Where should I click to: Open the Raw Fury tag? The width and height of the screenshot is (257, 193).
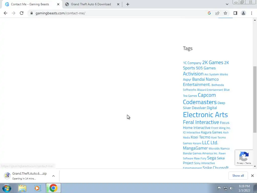[200, 158]
